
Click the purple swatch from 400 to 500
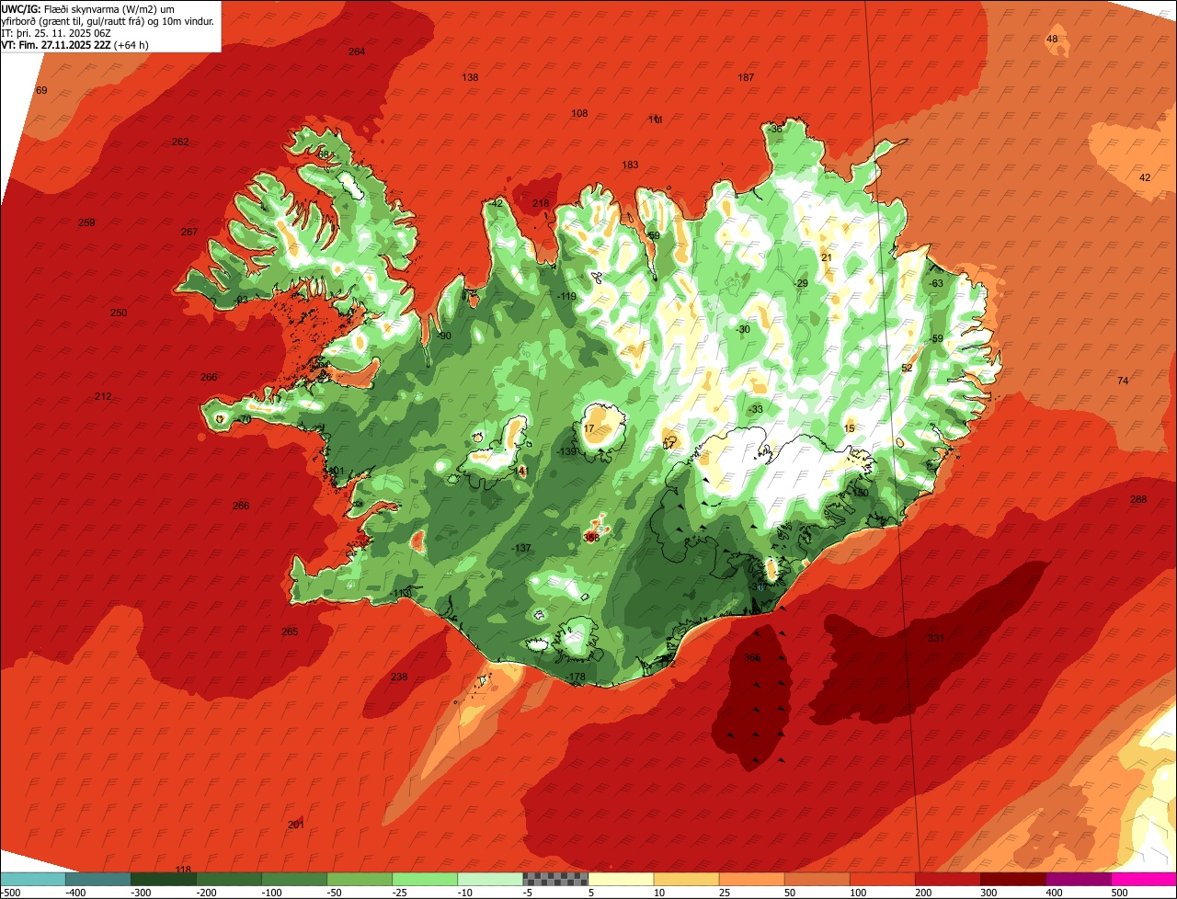[1077, 879]
